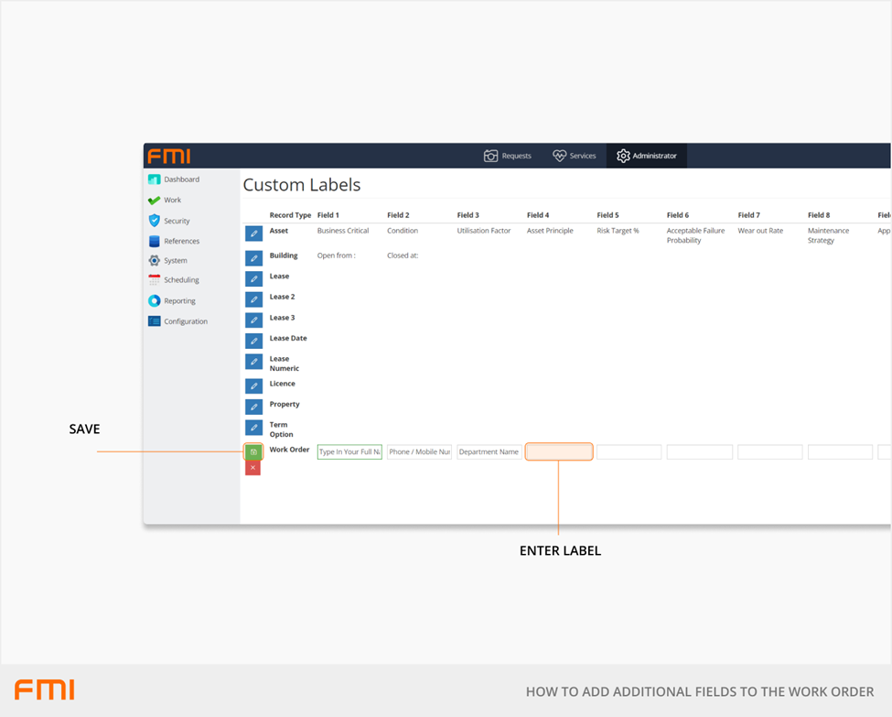
Task: Edit the Term Option row
Action: click(253, 428)
